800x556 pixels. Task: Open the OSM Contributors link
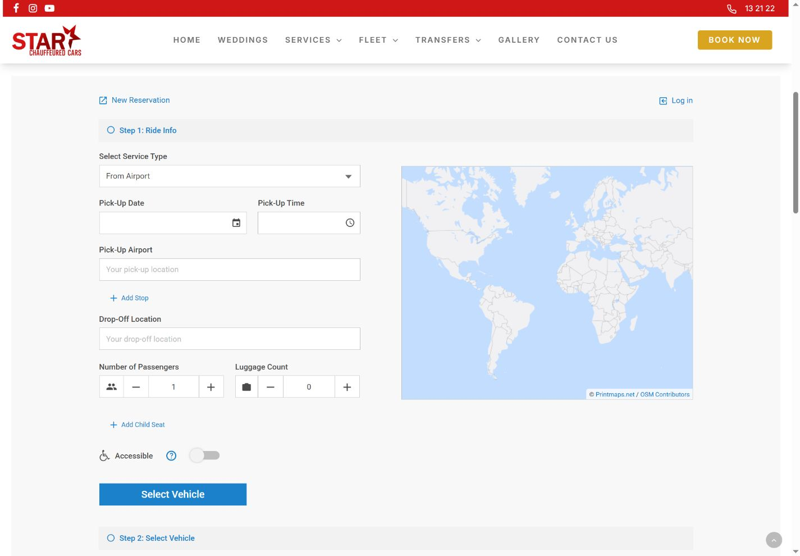pos(665,394)
